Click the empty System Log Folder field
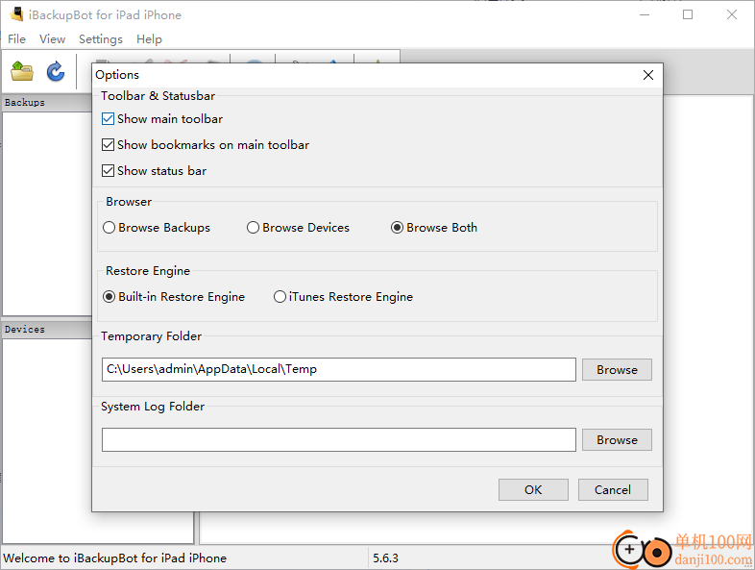Viewport: 755px width, 570px height. pyautogui.click(x=338, y=440)
